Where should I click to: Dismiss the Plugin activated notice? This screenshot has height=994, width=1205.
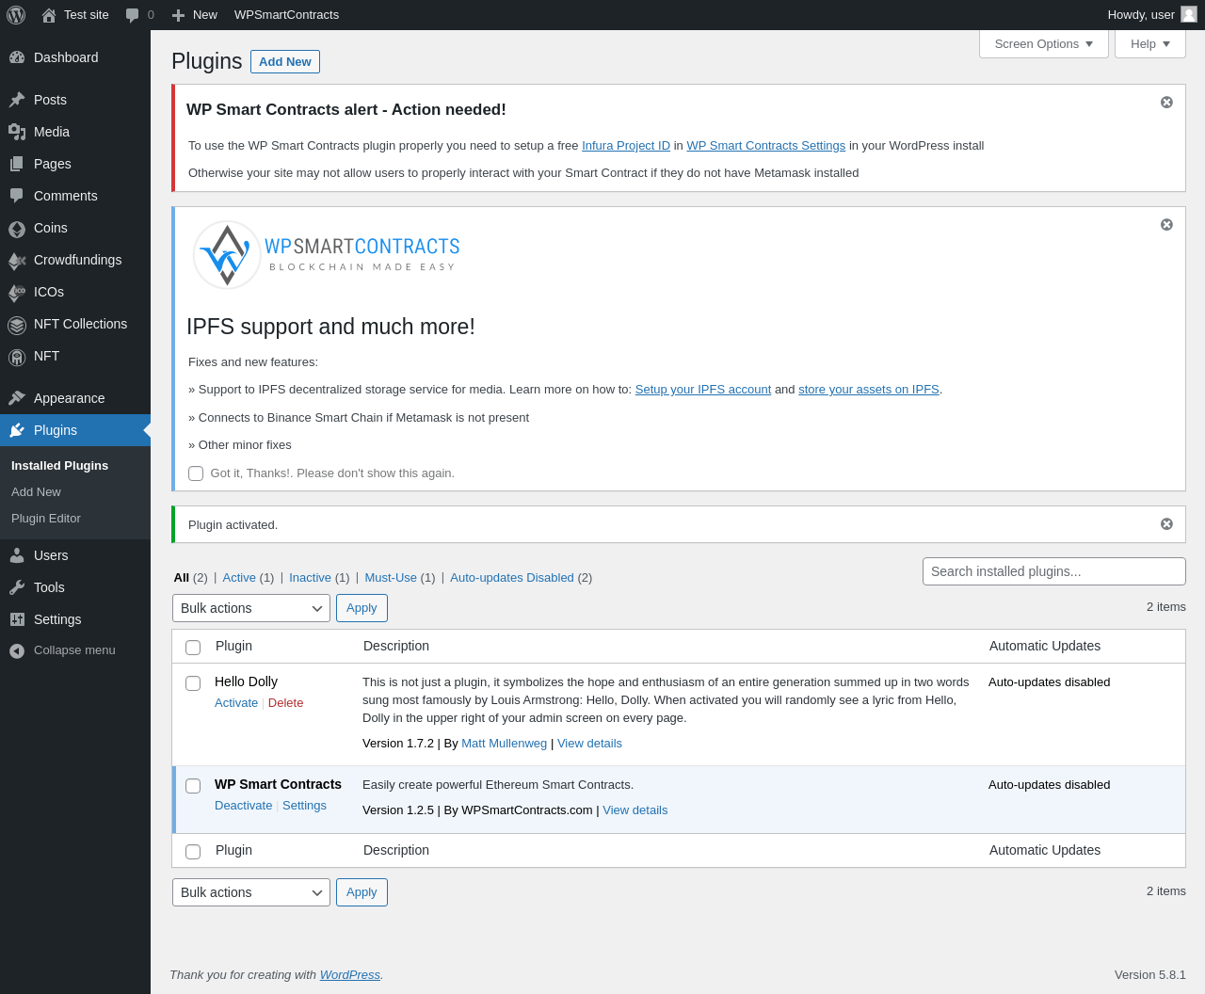pos(1166,523)
